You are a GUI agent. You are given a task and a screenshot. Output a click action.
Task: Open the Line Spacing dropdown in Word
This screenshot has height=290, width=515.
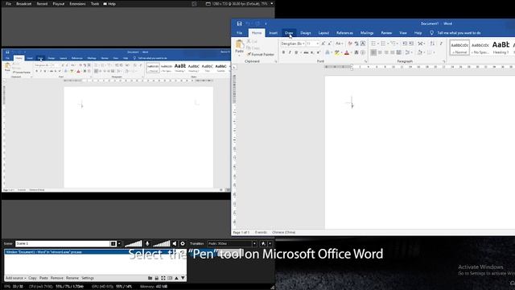(409, 52)
